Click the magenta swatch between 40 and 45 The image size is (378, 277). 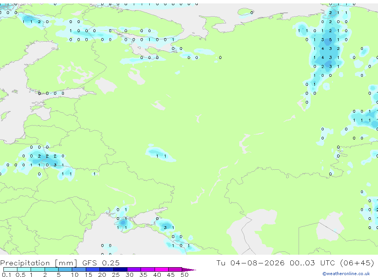pos(161,269)
